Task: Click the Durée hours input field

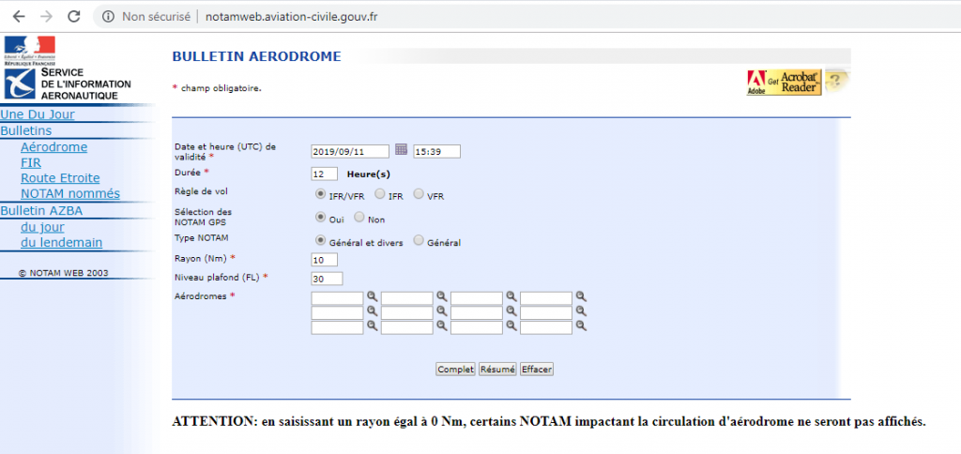Action: pyautogui.click(x=324, y=174)
